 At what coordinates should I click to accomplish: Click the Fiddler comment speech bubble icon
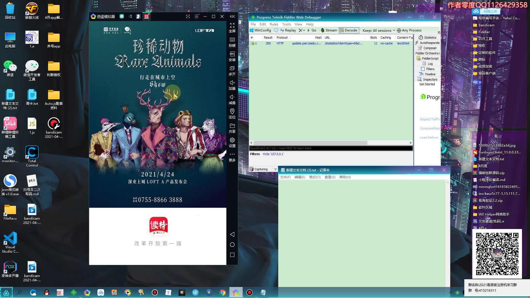point(276,30)
